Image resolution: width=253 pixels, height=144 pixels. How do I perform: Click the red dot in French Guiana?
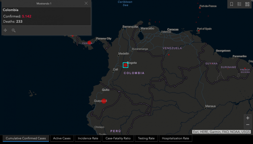[x=245, y=68]
